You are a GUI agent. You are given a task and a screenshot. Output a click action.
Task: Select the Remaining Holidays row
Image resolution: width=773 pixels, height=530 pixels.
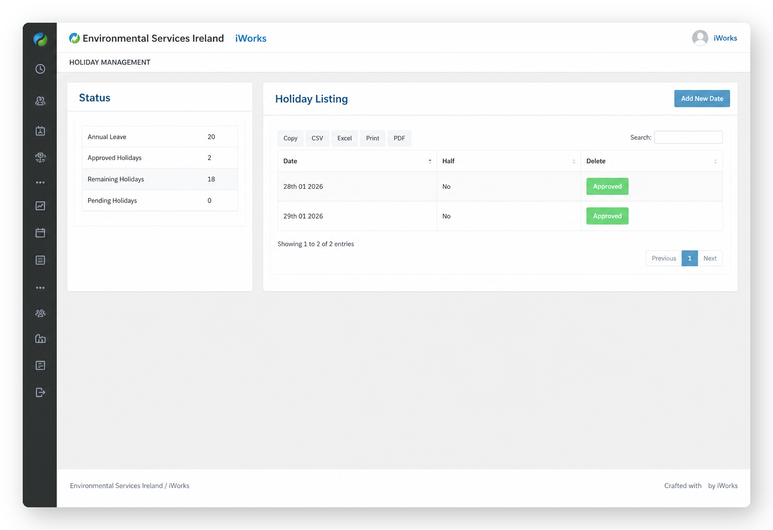(x=160, y=179)
